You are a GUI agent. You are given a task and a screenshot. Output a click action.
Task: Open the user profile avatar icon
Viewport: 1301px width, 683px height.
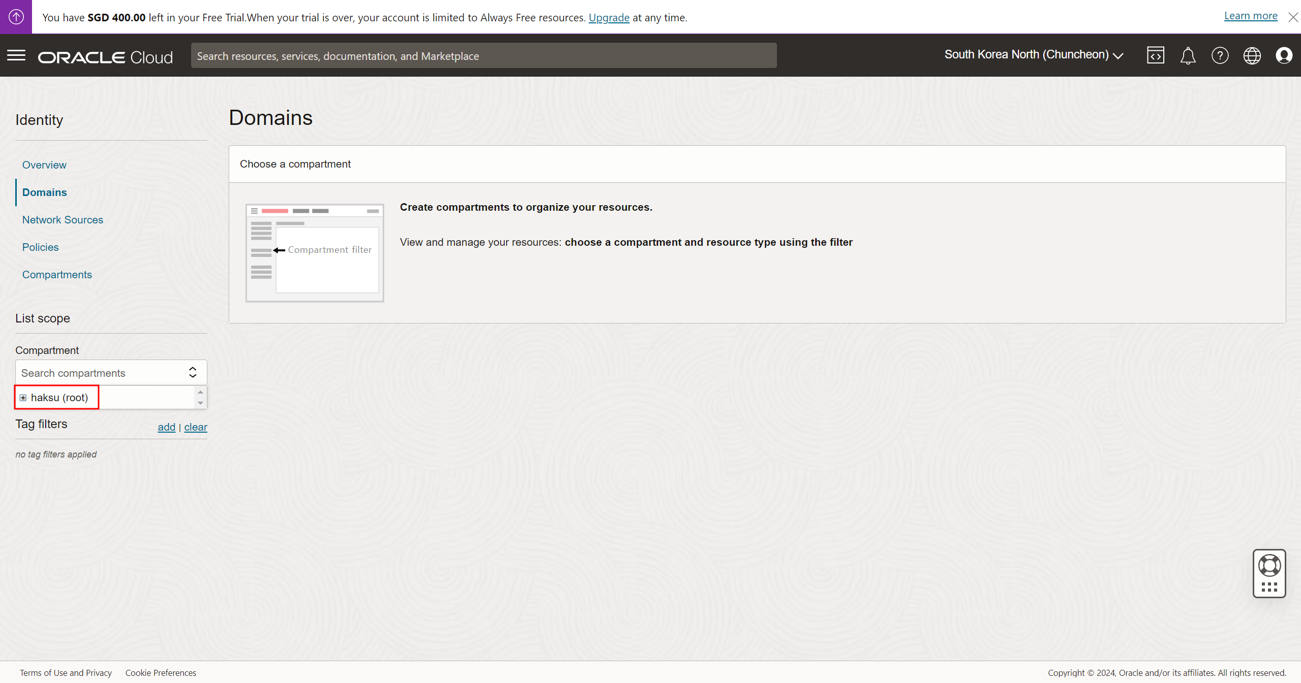(1284, 55)
